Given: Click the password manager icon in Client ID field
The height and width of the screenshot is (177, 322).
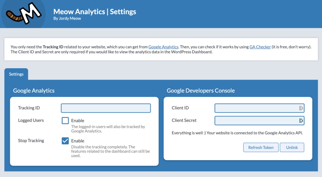Looking at the screenshot, I should point(301,108).
